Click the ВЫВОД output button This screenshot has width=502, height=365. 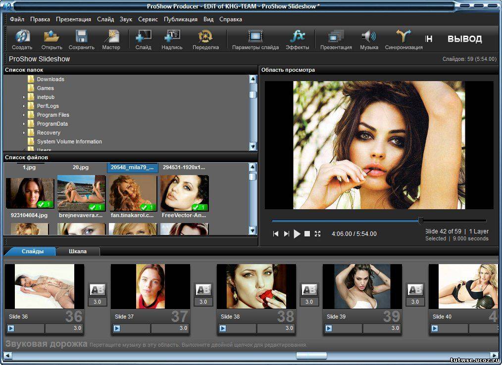point(464,39)
